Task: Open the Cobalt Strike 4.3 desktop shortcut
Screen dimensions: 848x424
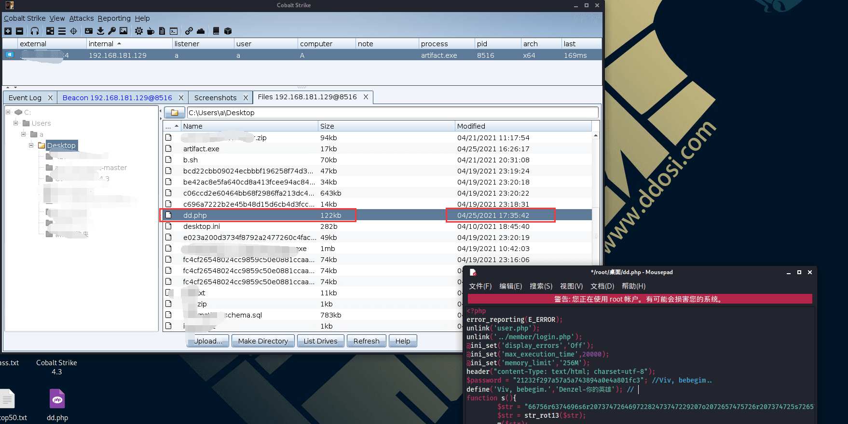Action: 56,367
